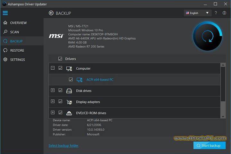The height and width of the screenshot is (154, 231).
Task: Click the driver date value 6/21/2006
Action: (94, 125)
